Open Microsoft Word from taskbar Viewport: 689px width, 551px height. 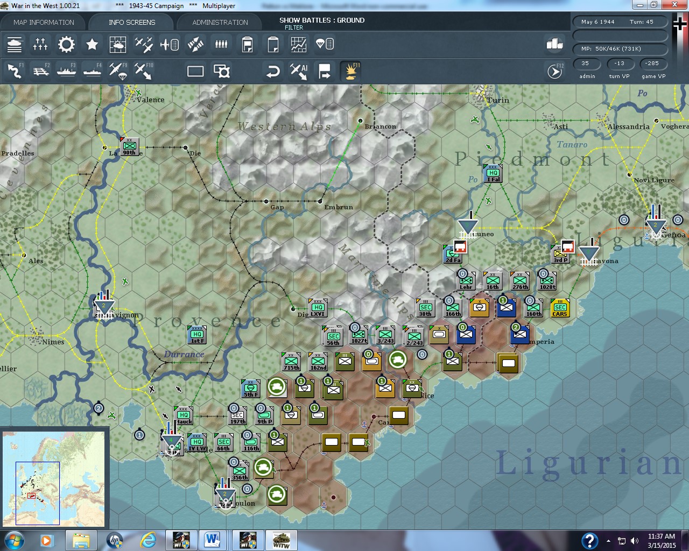click(x=213, y=540)
